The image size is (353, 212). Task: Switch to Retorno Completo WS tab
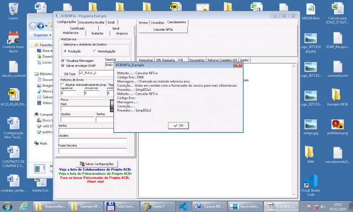coord(222,60)
